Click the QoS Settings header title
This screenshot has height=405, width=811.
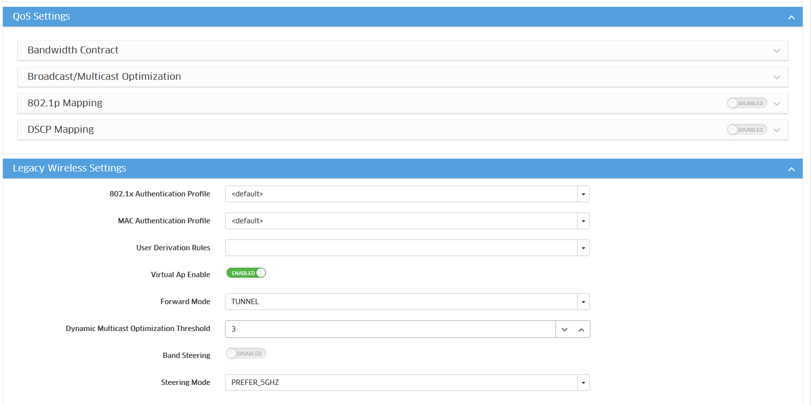click(42, 17)
